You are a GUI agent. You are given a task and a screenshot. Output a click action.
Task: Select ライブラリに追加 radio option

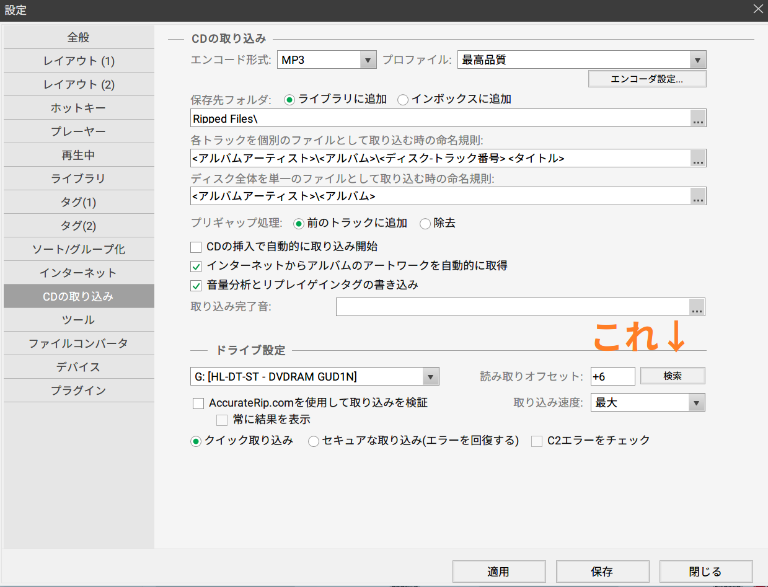[335, 99]
